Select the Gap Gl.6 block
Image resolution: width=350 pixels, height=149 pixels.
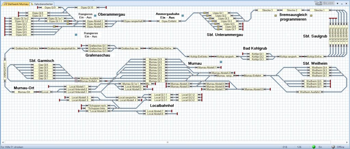(43, 65)
